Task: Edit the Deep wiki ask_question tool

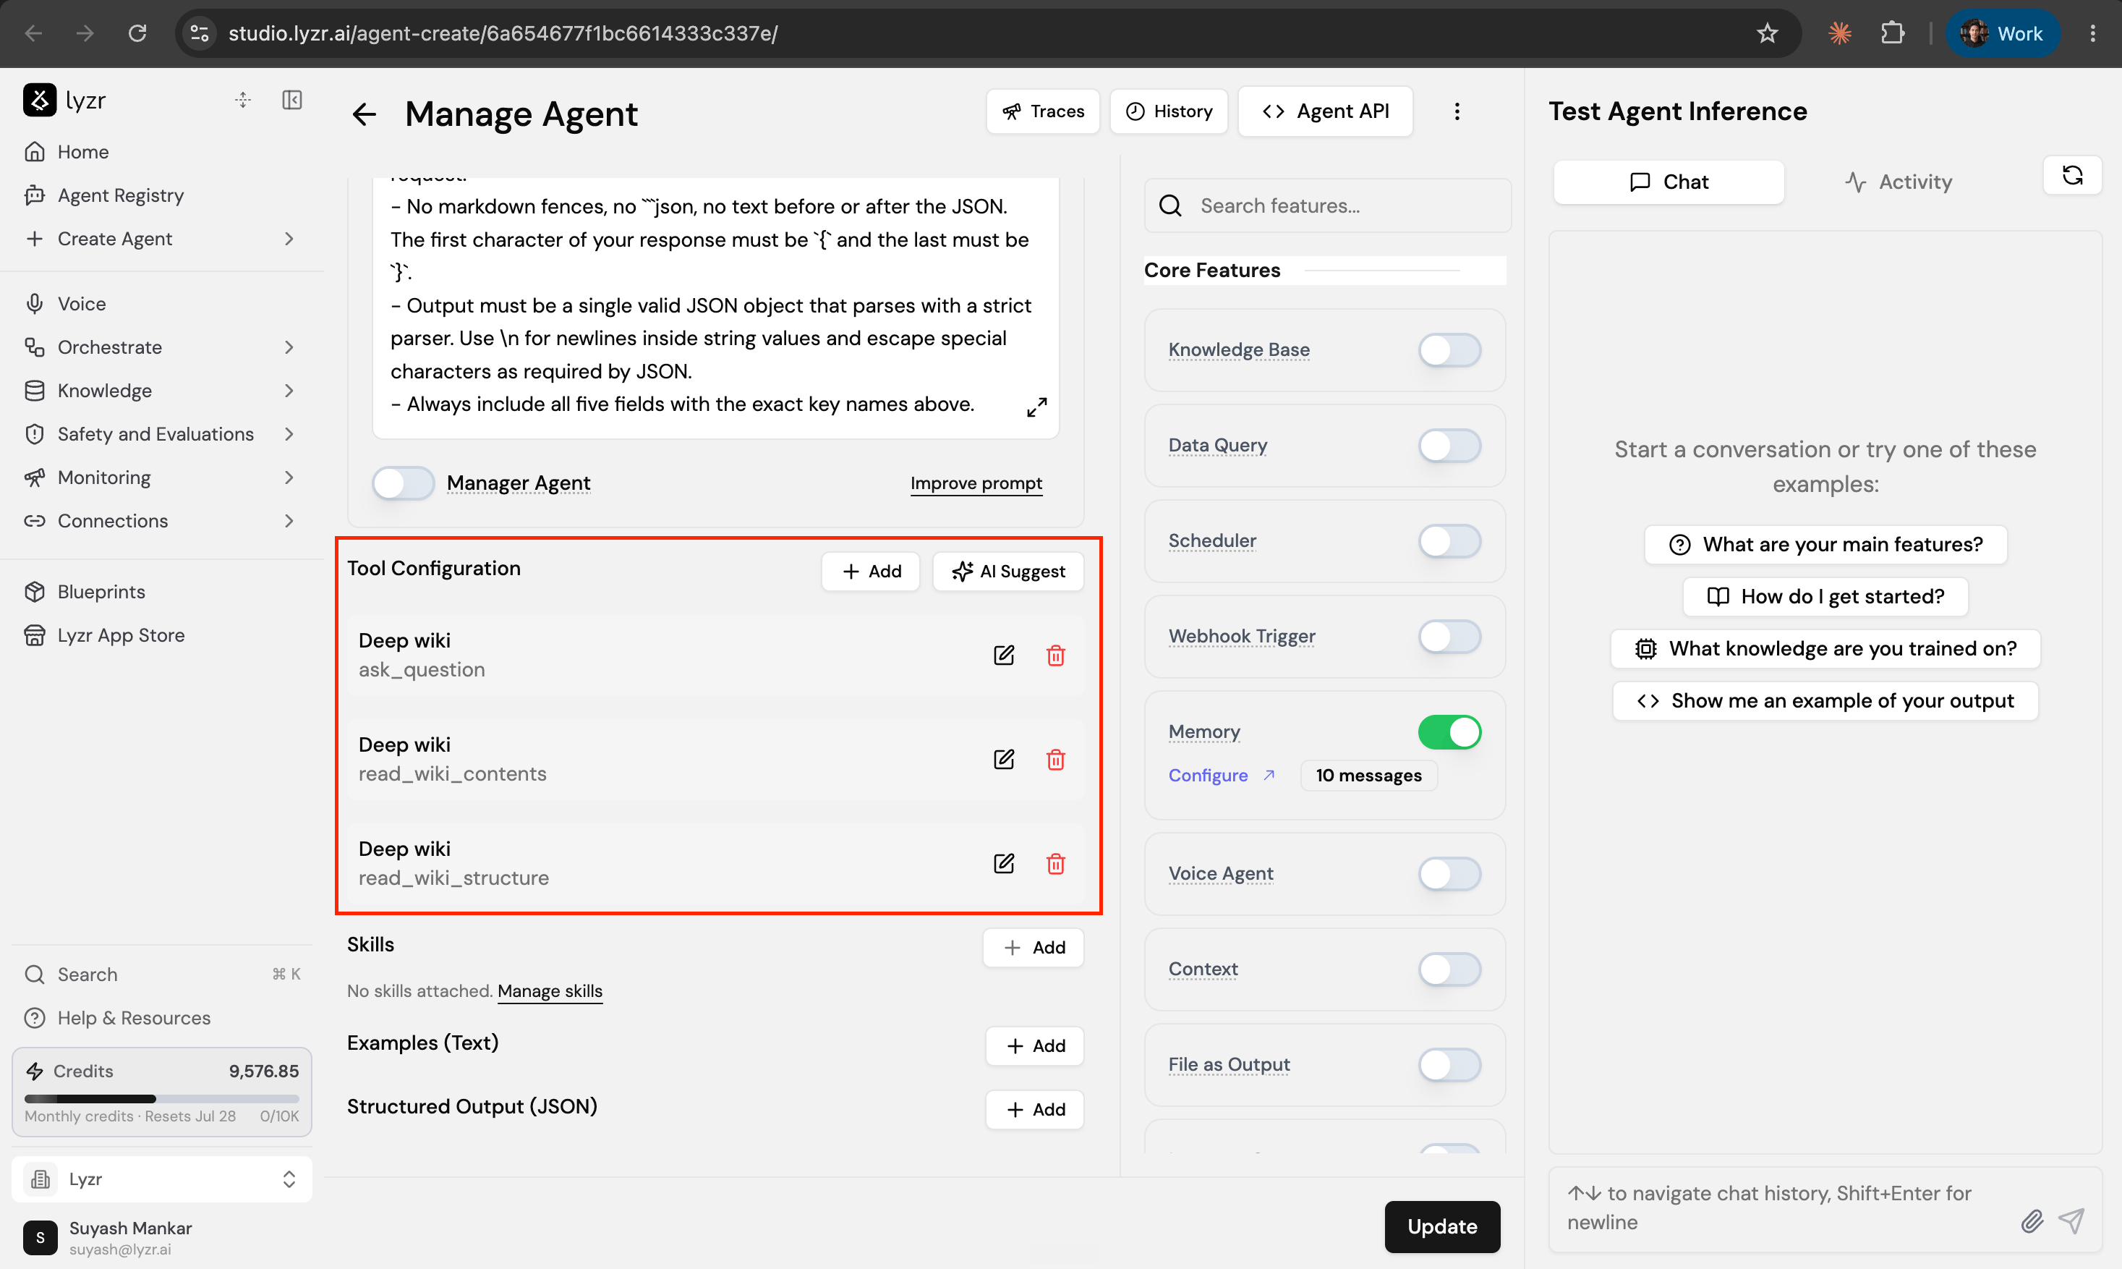Action: coord(1004,655)
